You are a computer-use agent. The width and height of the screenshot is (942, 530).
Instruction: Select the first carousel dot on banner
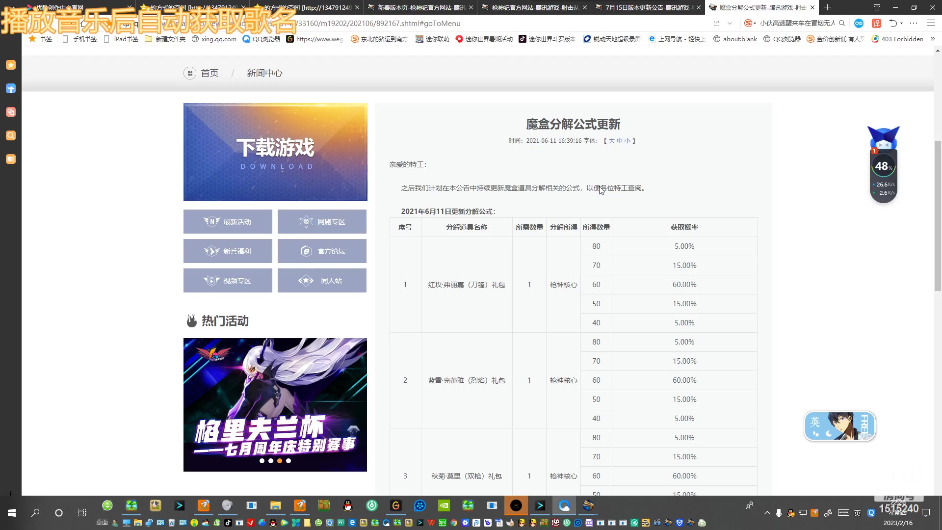262,461
